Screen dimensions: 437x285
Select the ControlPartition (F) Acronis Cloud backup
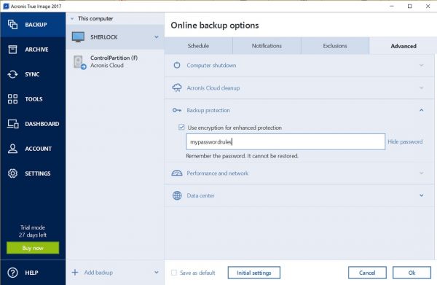(115, 62)
